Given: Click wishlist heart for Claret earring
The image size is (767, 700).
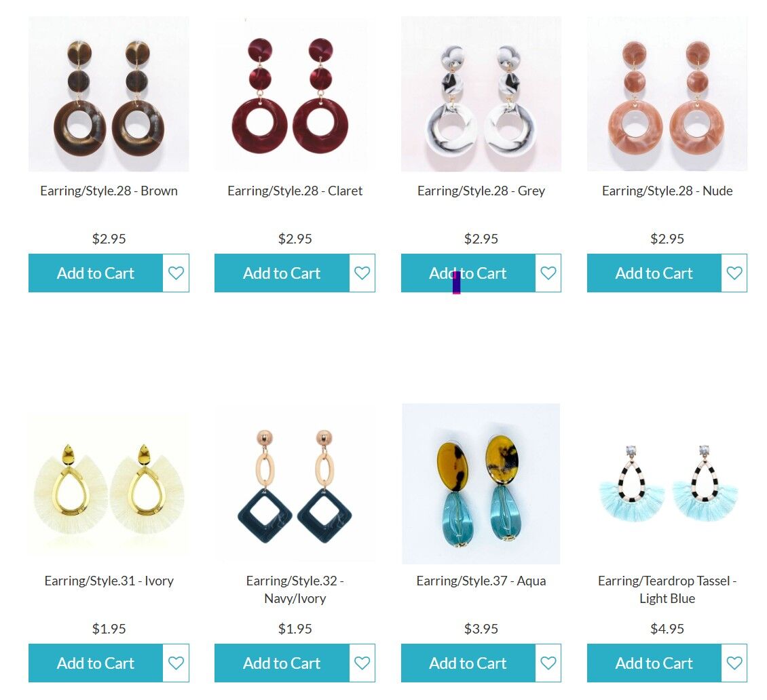Looking at the screenshot, I should 362,273.
